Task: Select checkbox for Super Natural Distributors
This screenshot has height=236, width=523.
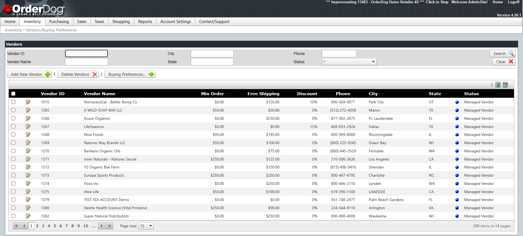Action: [13, 216]
